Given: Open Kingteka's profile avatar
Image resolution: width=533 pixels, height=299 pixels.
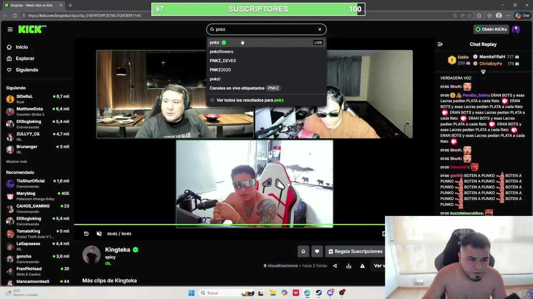Looking at the screenshot, I should click(92, 255).
